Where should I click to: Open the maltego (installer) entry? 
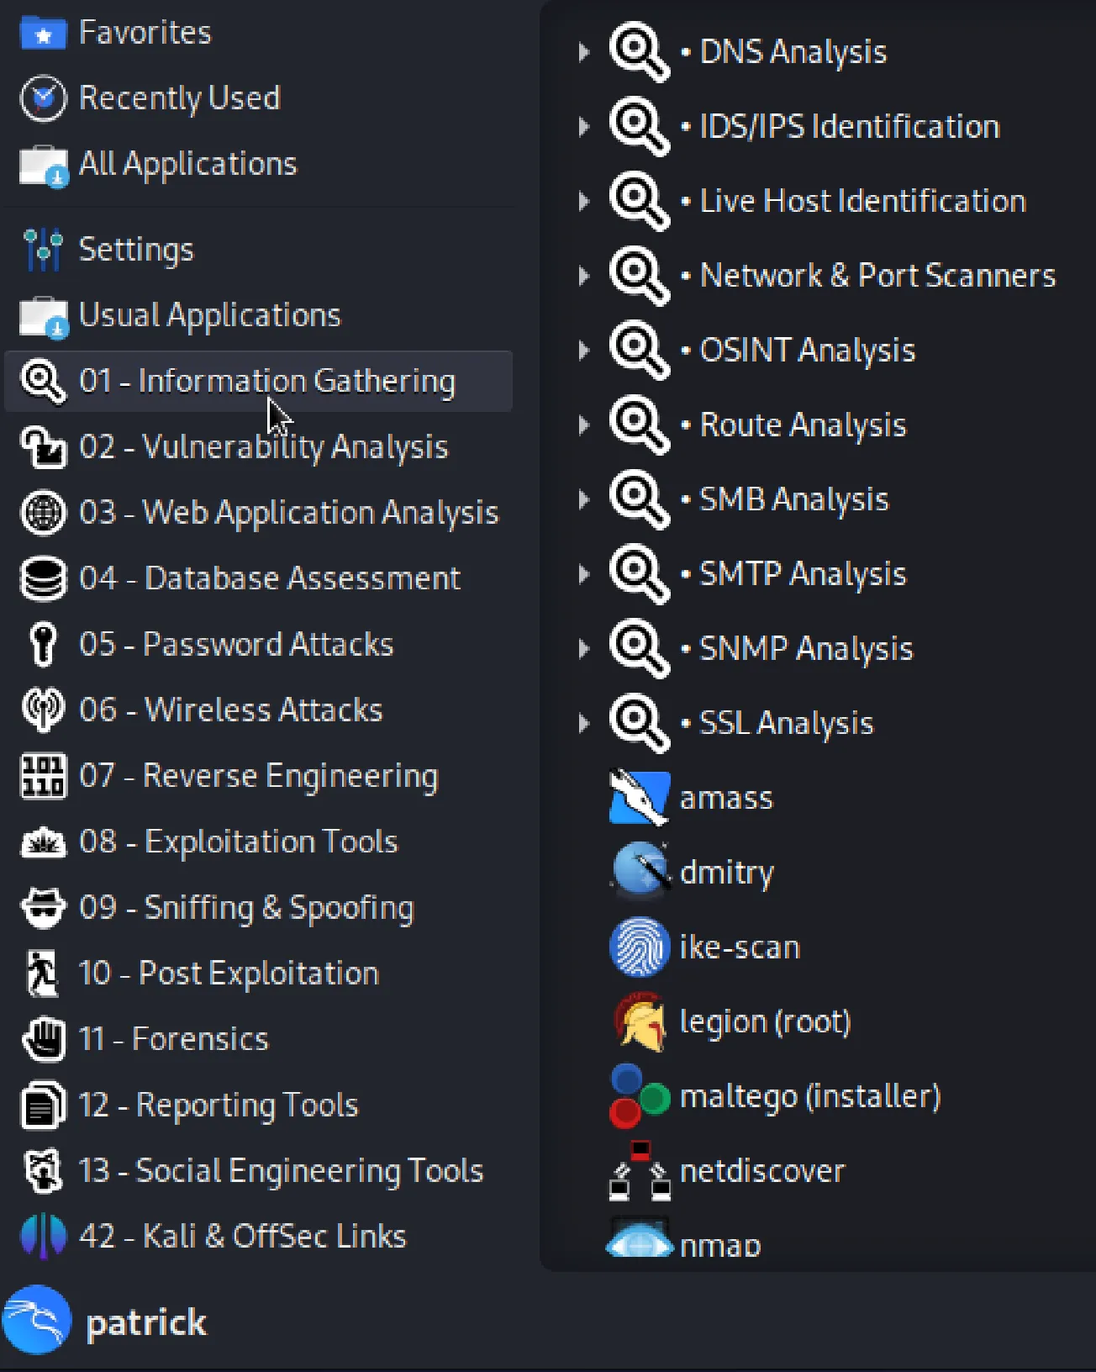coord(809,1095)
